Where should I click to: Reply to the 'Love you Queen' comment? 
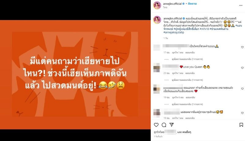click(190, 73)
